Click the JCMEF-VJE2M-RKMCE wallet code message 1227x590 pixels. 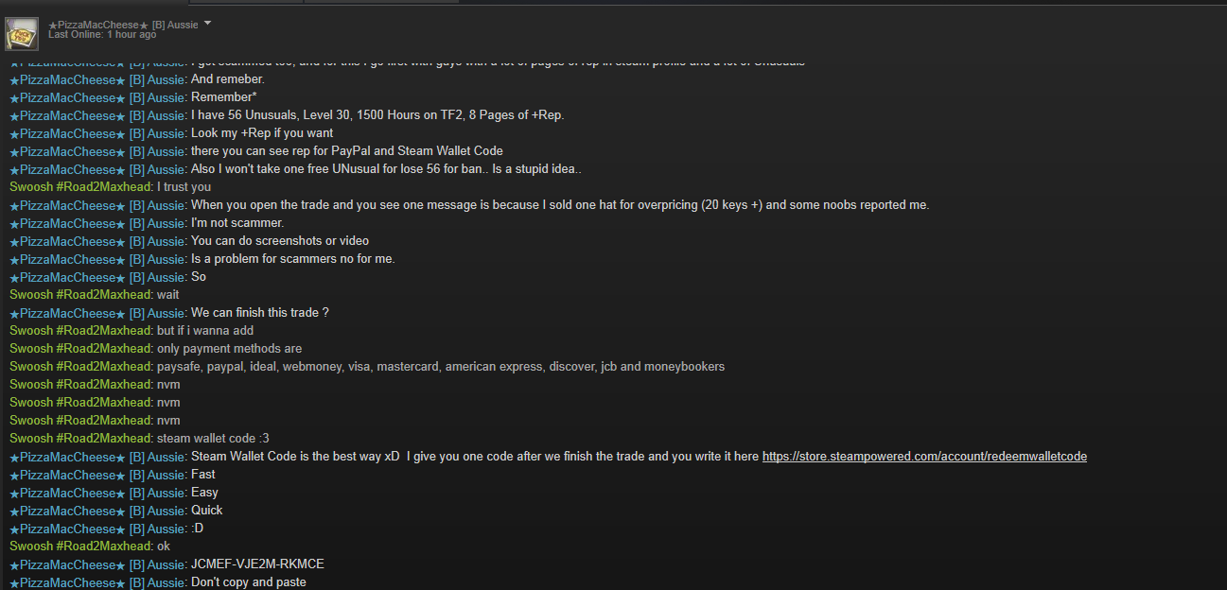click(257, 564)
